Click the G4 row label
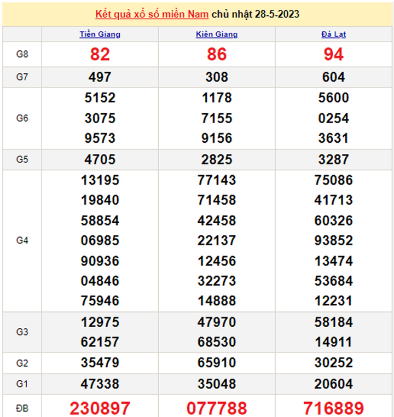The width and height of the screenshot is (394, 417). 22,240
